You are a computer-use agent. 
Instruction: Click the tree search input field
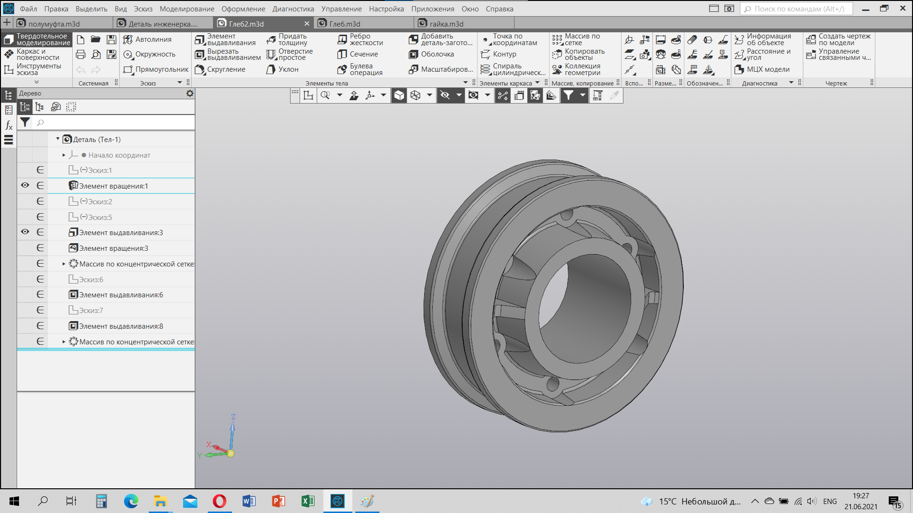(x=115, y=123)
